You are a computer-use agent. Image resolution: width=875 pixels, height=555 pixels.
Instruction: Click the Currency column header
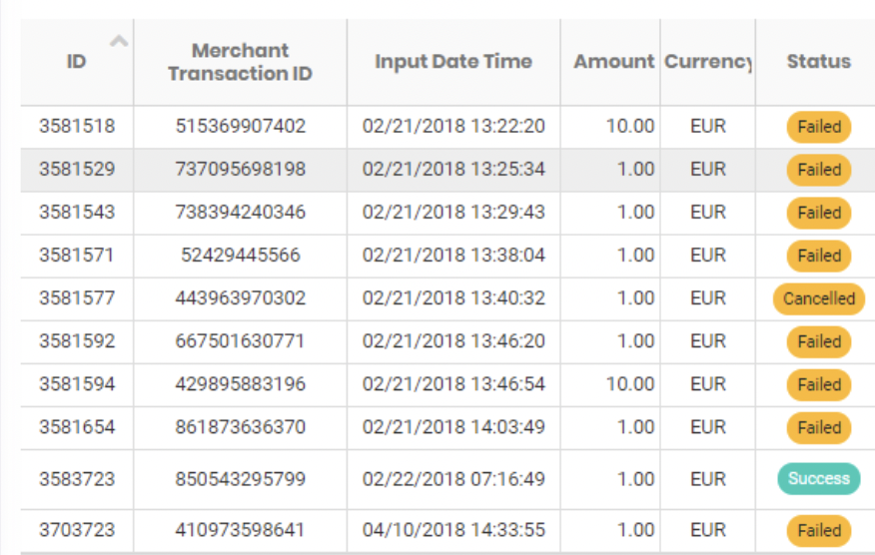(x=707, y=62)
